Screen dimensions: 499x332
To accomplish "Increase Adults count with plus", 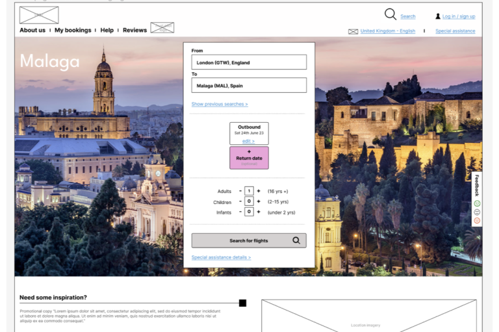I will click(259, 191).
